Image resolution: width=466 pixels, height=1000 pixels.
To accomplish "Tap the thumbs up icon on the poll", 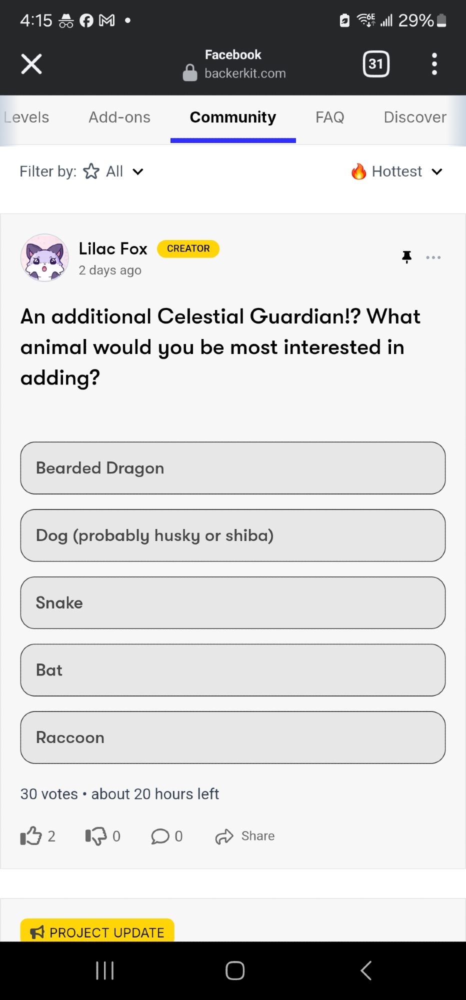I will click(x=31, y=836).
